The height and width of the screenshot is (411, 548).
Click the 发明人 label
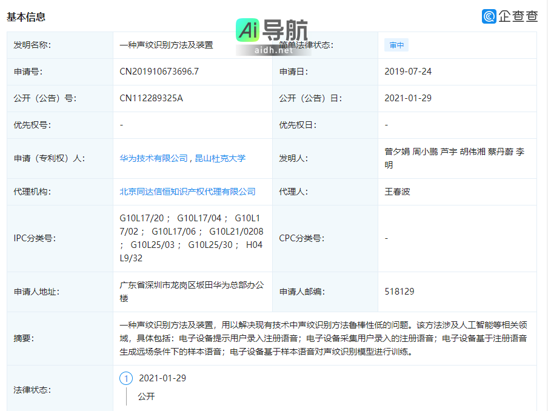coord(293,158)
